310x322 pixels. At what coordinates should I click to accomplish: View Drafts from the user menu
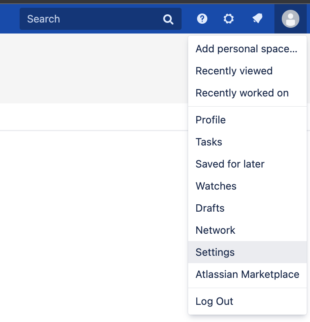click(x=210, y=208)
